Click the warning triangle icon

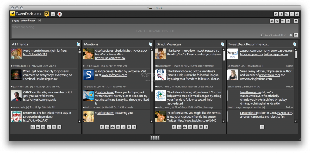coord(297,14)
